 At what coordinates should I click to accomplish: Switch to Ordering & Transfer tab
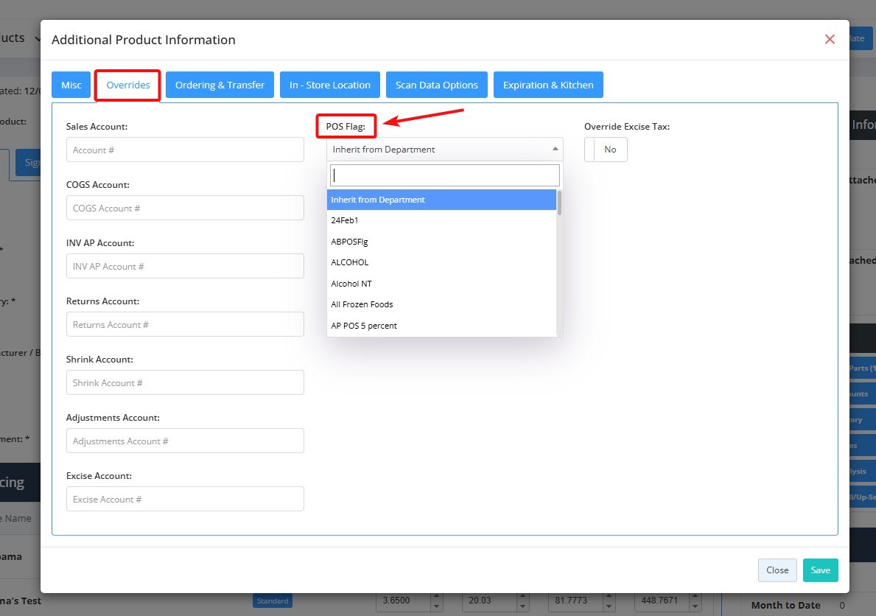pos(220,85)
